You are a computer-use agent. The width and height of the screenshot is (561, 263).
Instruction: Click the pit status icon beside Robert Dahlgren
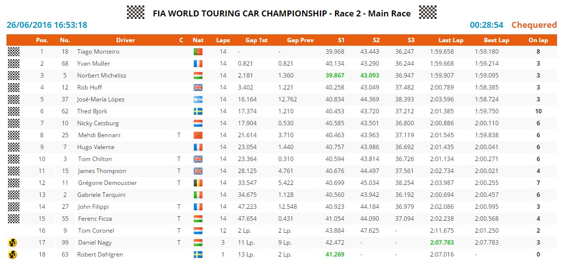tap(13, 255)
